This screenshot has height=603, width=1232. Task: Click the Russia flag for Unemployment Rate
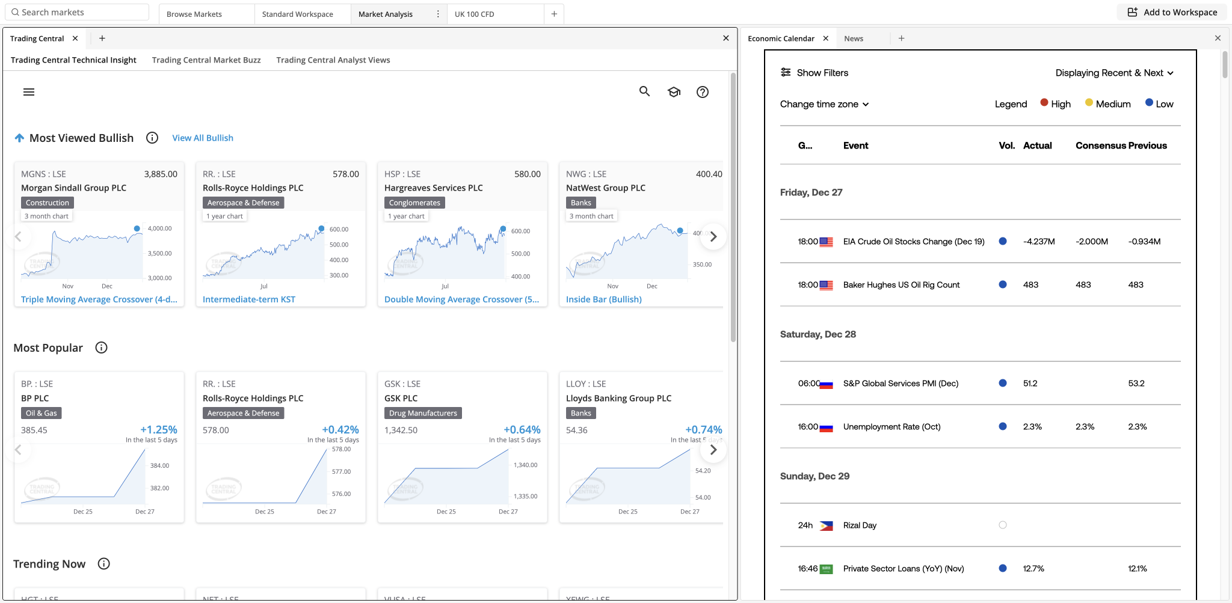(x=827, y=427)
